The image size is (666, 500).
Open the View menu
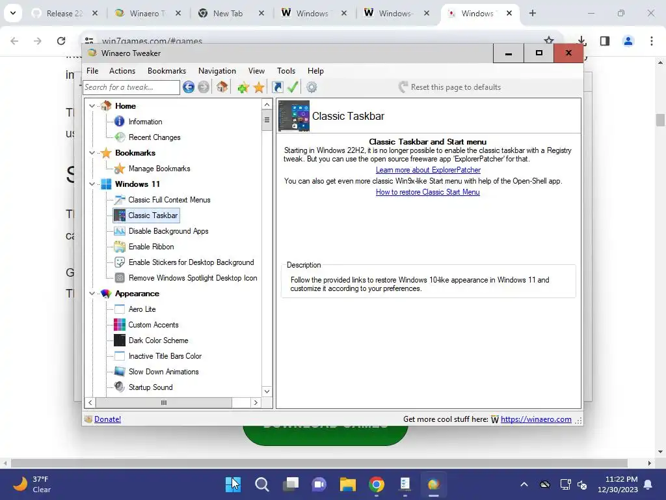256,71
